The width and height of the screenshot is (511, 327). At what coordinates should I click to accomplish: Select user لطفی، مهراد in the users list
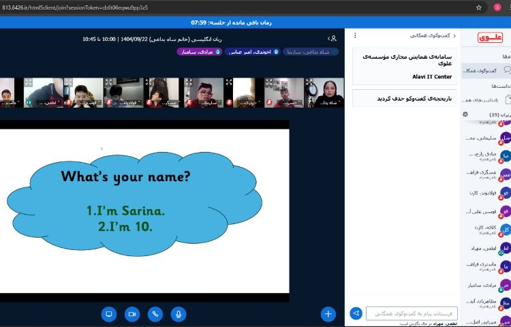[x=486, y=248]
